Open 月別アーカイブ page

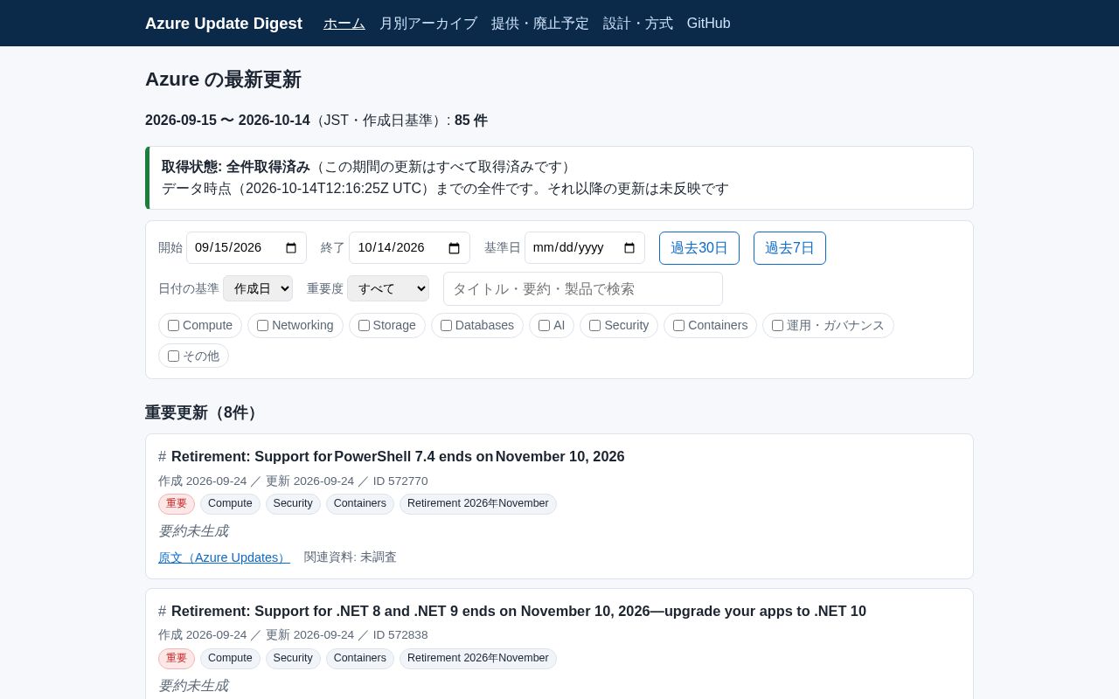point(428,24)
